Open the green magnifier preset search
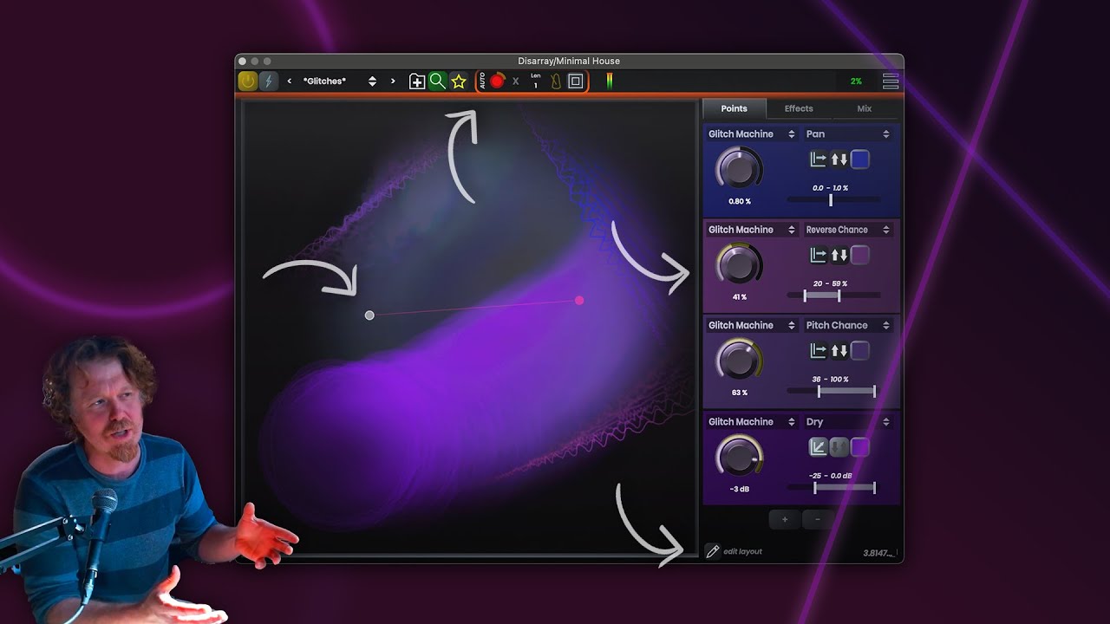Screen dimensions: 1110x624 tap(438, 81)
